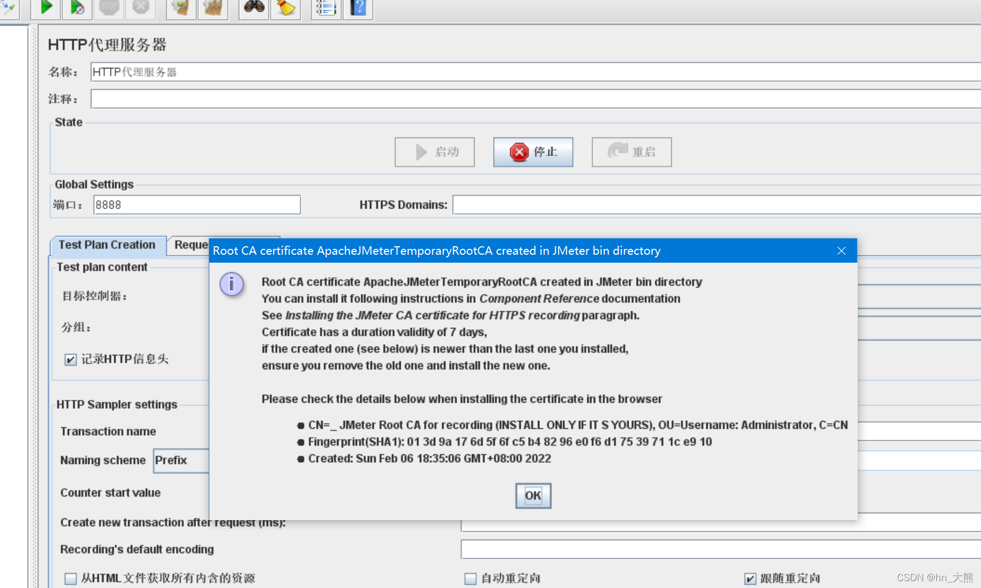981x588 pixels.
Task: Click 'Installing the JMeter CA certificate' italic text
Action: 432,315
